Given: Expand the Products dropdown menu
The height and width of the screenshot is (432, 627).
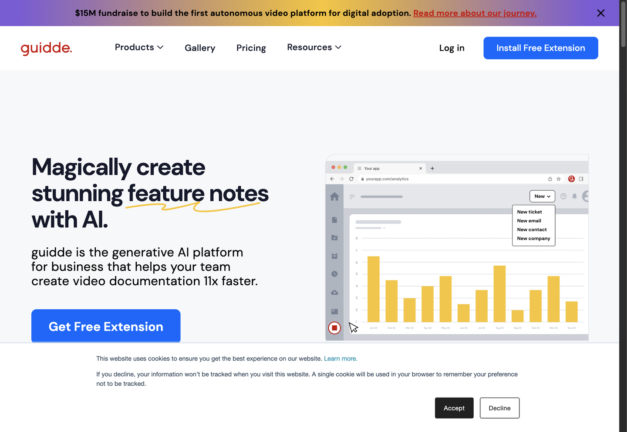Looking at the screenshot, I should point(139,47).
